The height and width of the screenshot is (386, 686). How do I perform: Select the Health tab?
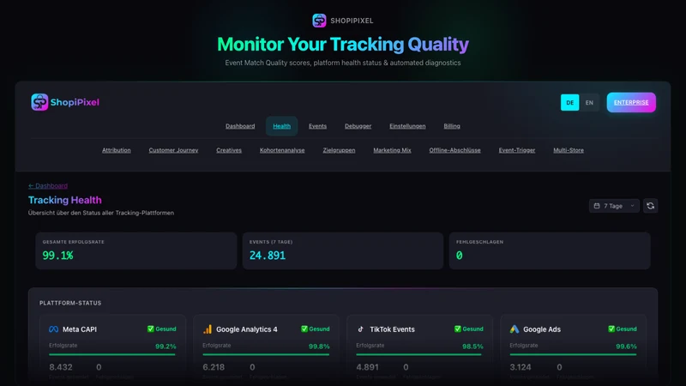282,126
